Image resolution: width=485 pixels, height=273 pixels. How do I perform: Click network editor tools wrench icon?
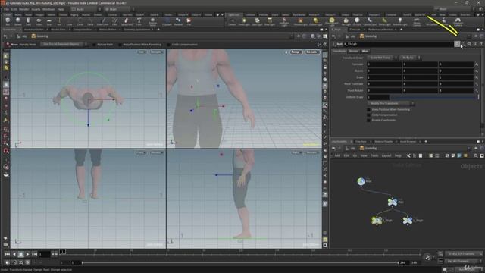pos(408,155)
